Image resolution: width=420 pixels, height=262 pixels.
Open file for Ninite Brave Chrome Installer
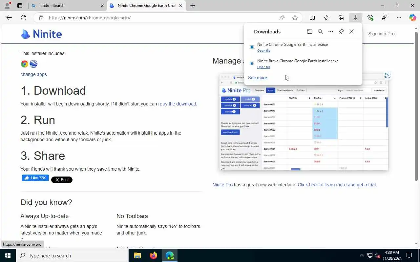[264, 67]
